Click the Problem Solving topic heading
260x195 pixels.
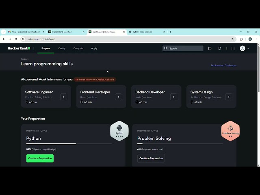pyautogui.click(x=154, y=138)
